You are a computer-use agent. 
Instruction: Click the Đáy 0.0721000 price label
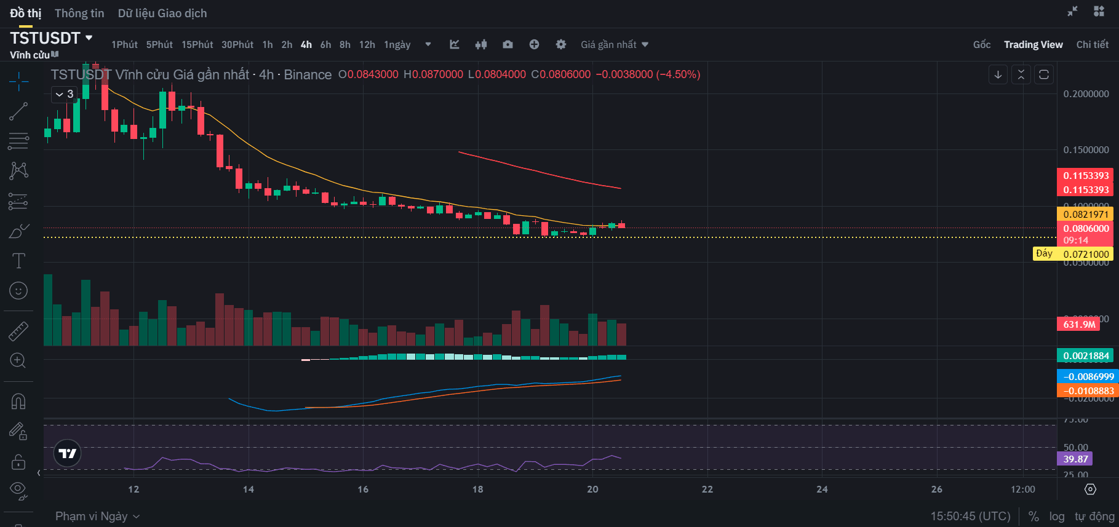(x=1073, y=254)
